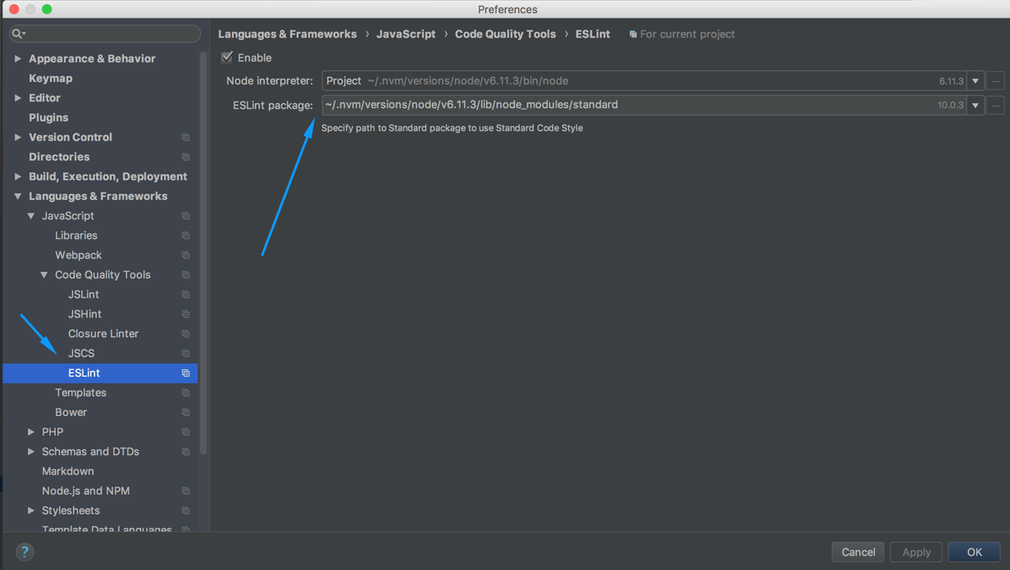The width and height of the screenshot is (1010, 570).
Task: Open the ESLint package dropdown arrow
Action: pyautogui.click(x=976, y=105)
